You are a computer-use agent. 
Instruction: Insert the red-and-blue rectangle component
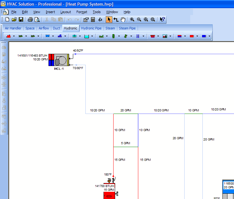point(180,36)
